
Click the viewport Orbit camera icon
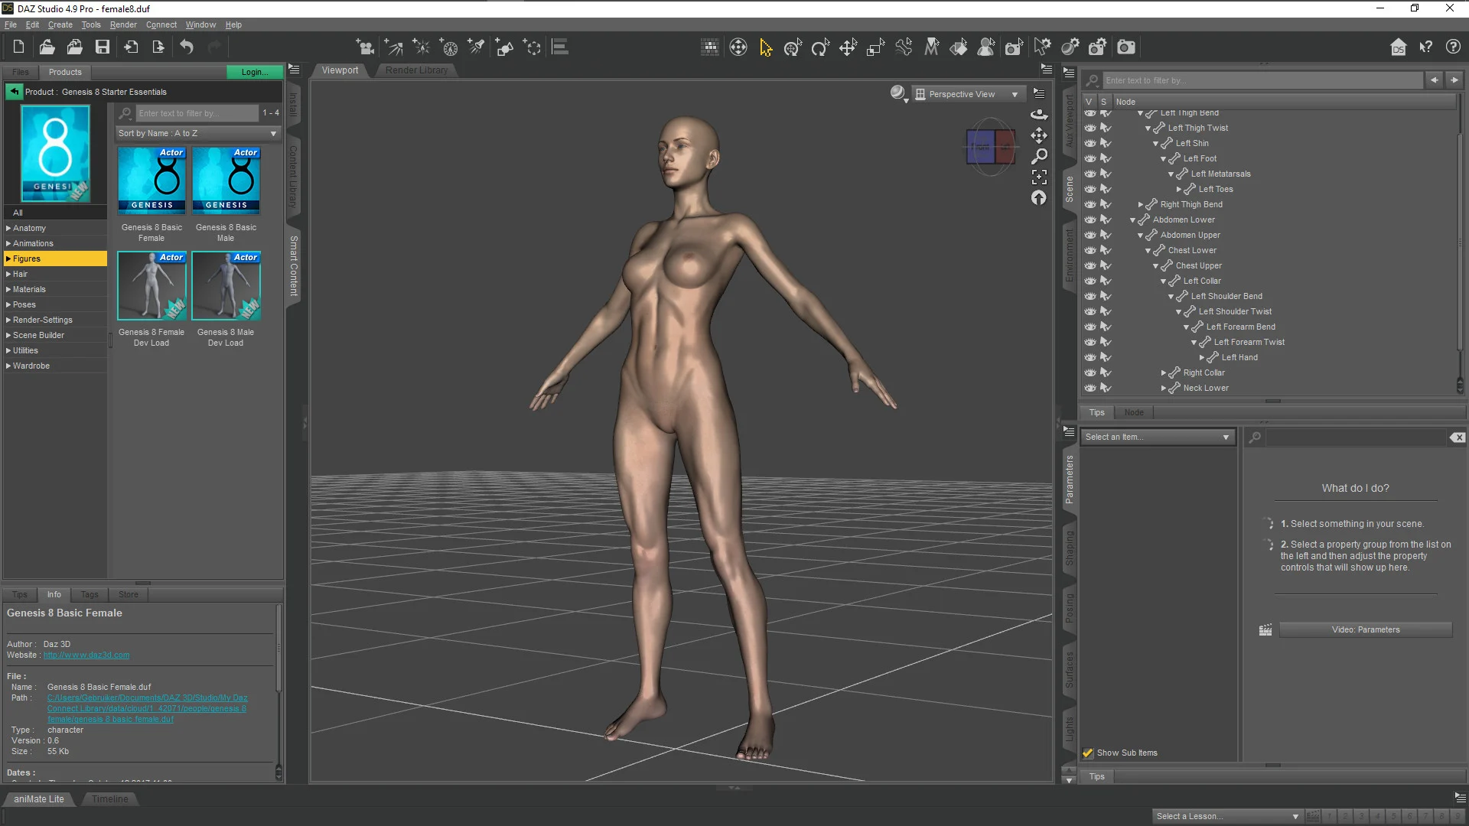point(1038,115)
